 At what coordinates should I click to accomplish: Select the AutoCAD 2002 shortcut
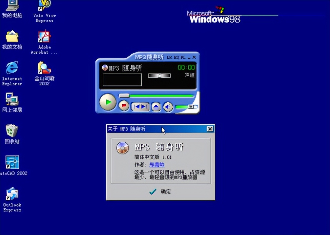pos(13,165)
